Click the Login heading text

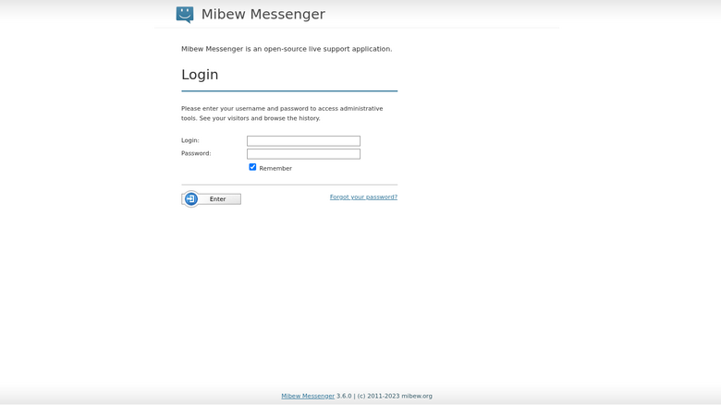(200, 75)
